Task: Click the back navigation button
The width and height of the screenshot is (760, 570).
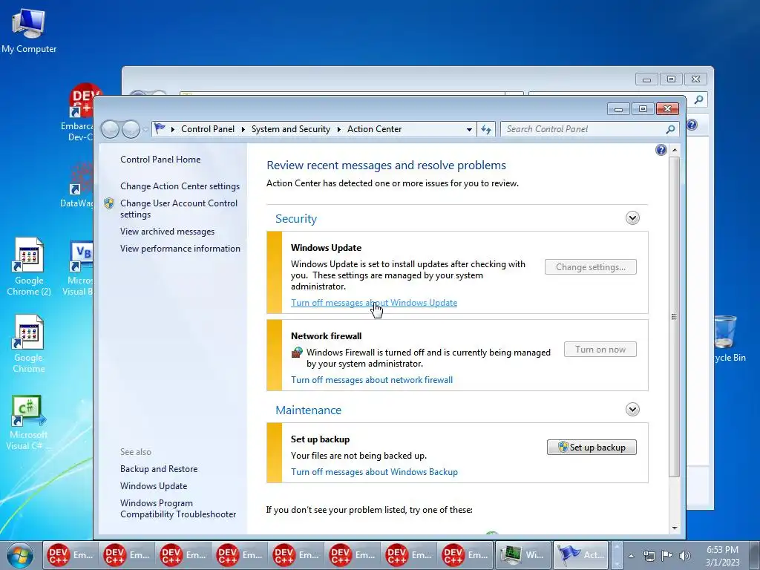Action: pyautogui.click(x=111, y=129)
